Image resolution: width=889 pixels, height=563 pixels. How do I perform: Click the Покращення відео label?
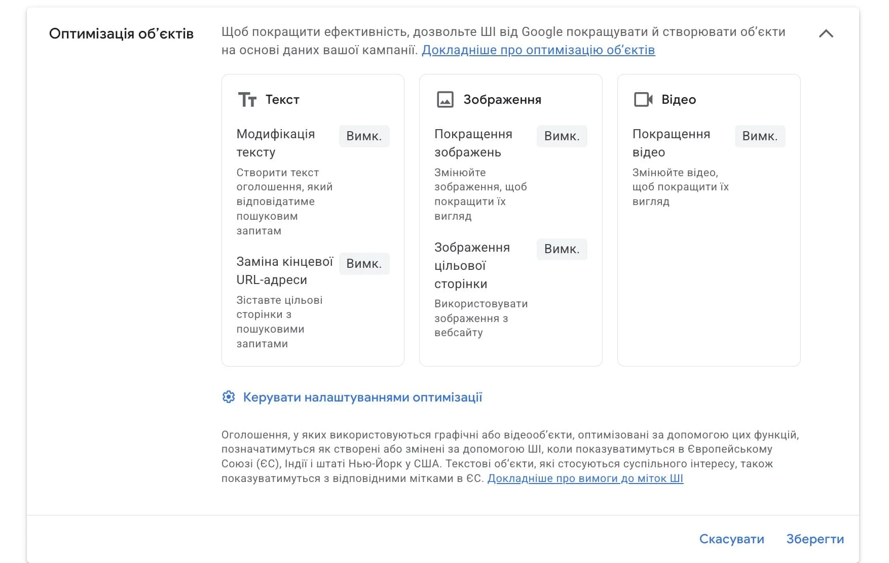point(671,143)
